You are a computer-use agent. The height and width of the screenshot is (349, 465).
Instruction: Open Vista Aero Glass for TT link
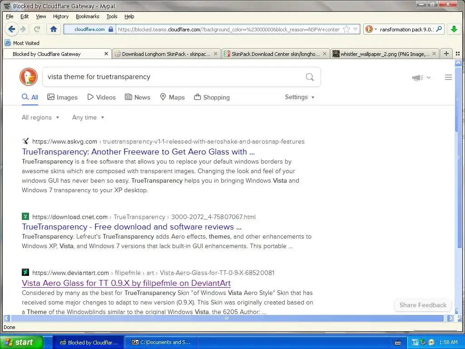[x=126, y=283]
